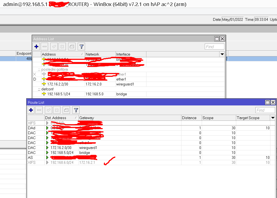Screen dimensions: 277x198
Task: Select route 172.16.2.0/30 via wireguard1
Action: click(x=151, y=148)
